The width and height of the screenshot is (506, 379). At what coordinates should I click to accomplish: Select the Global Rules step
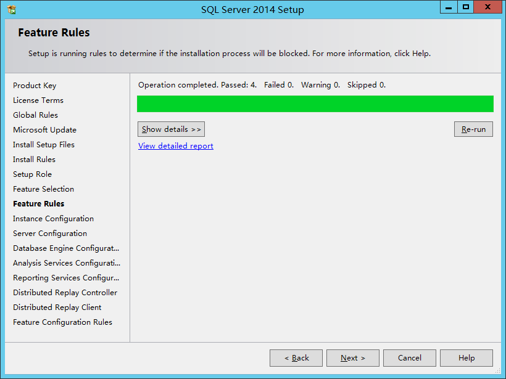click(x=36, y=115)
